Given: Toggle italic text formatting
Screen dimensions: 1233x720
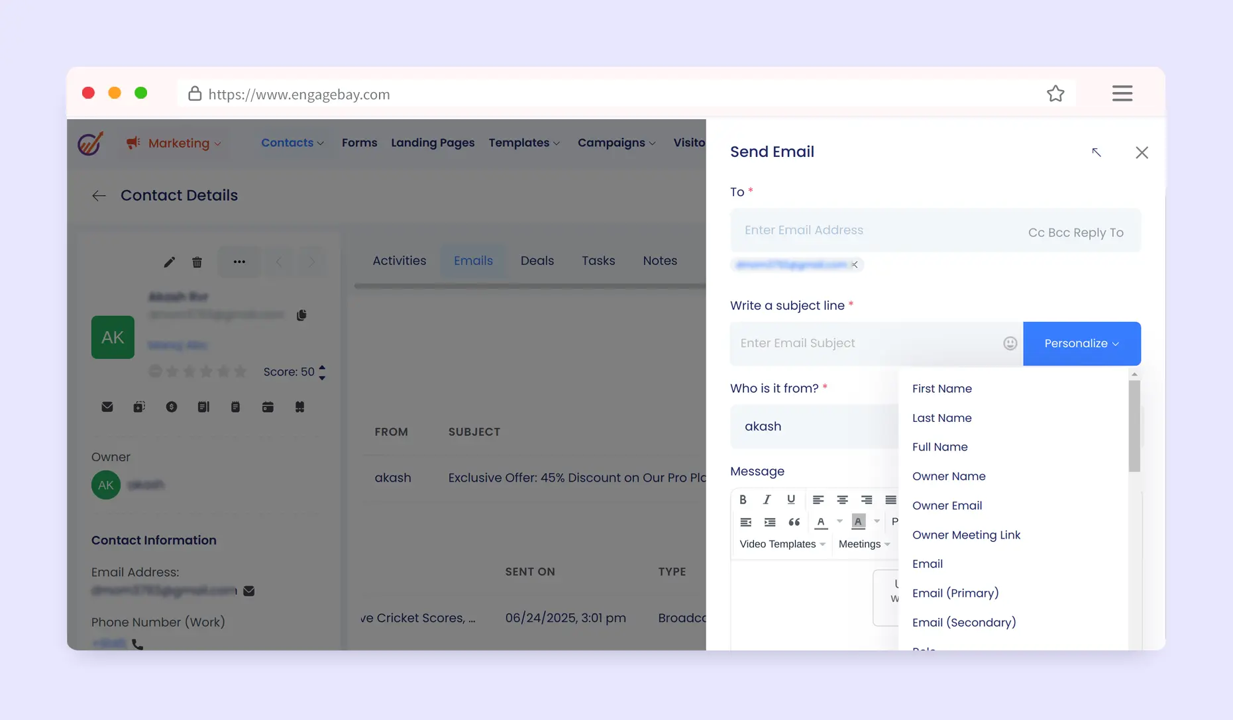Looking at the screenshot, I should 767,499.
